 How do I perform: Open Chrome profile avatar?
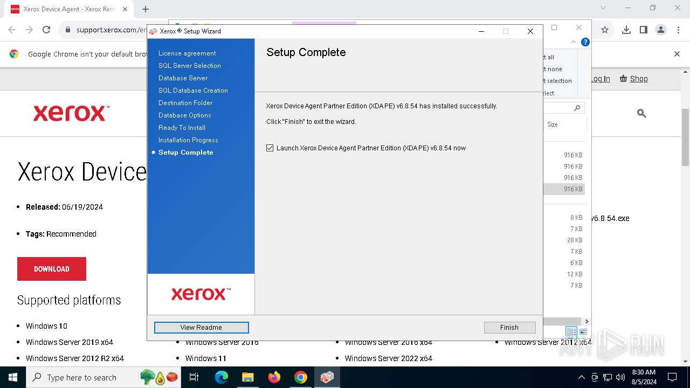coord(661,30)
